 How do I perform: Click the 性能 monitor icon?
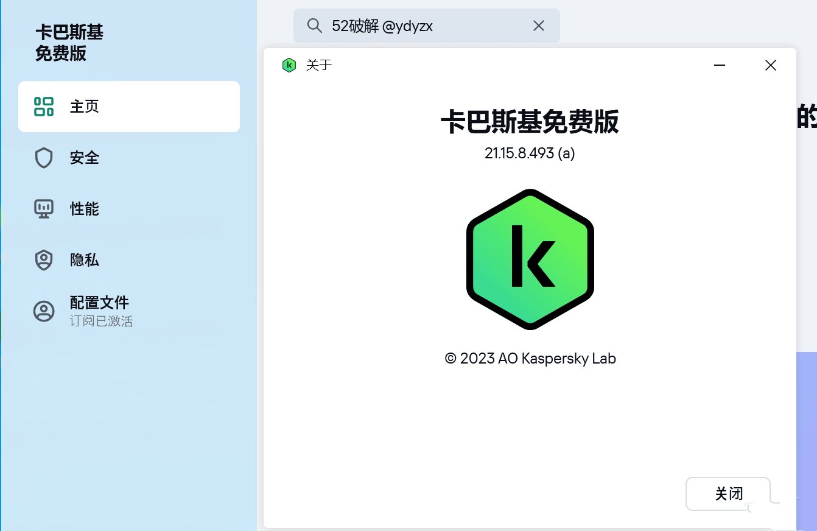[x=43, y=208]
